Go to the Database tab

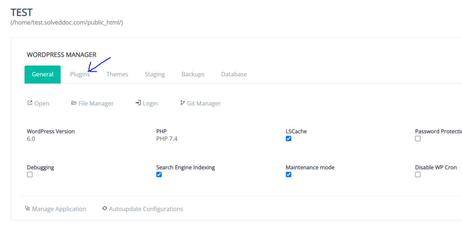click(x=234, y=74)
